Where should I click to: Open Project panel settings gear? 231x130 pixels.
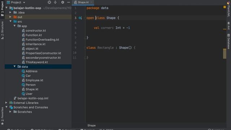(62, 2)
